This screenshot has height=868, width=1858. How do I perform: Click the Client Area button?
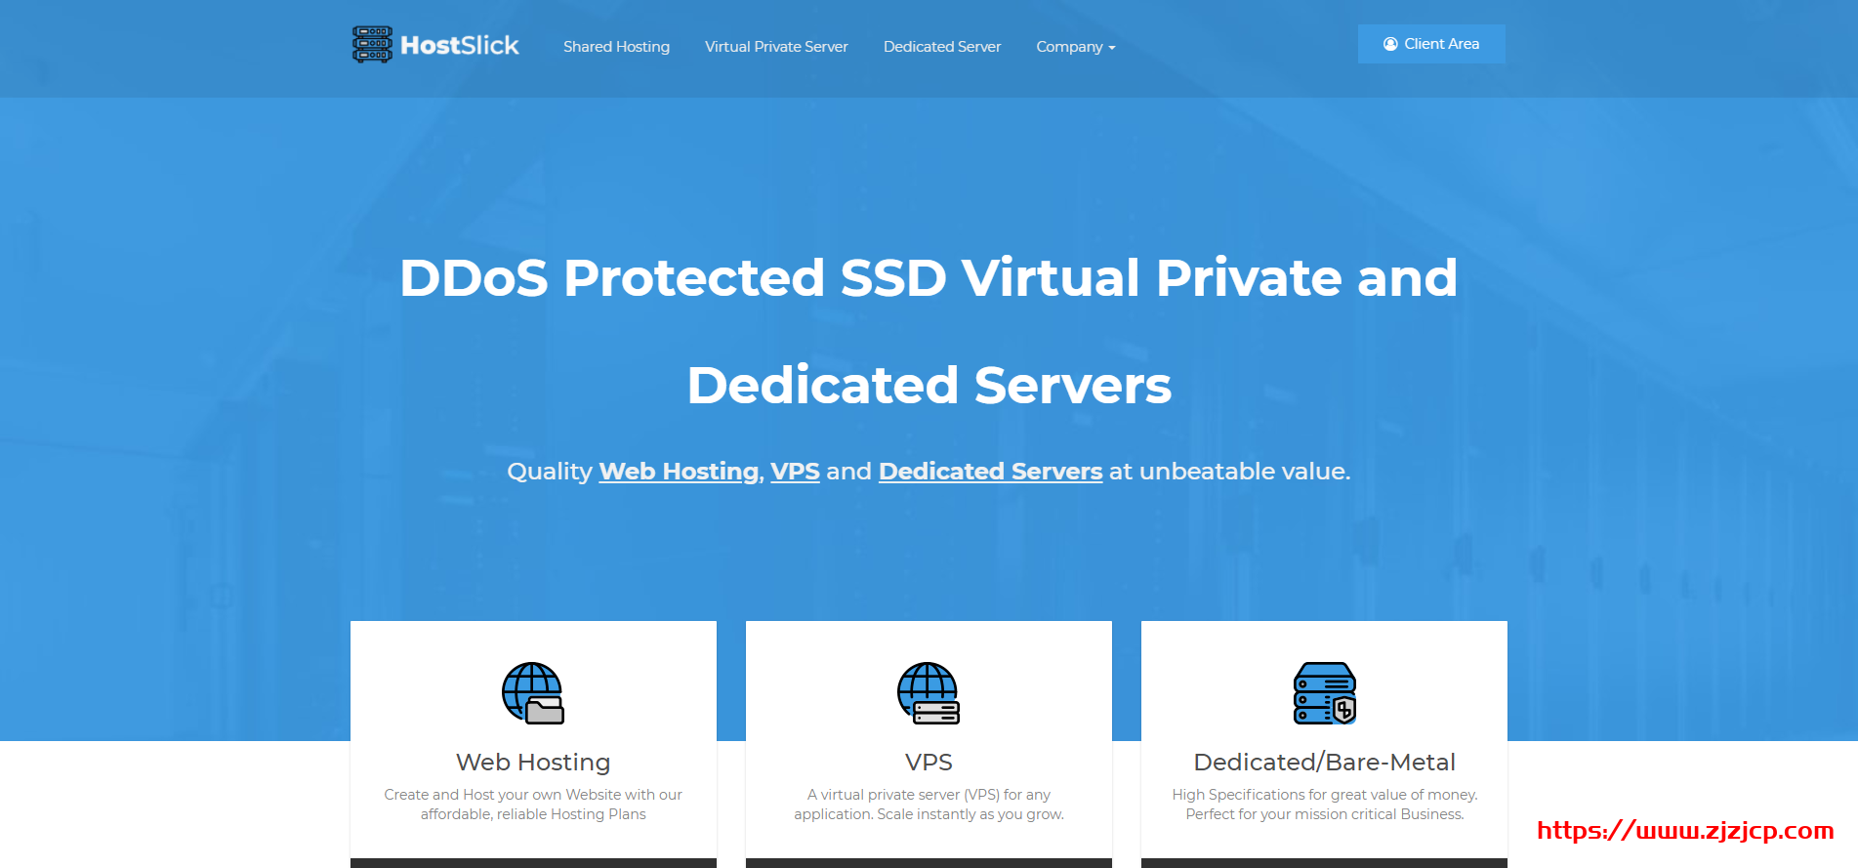pyautogui.click(x=1431, y=44)
